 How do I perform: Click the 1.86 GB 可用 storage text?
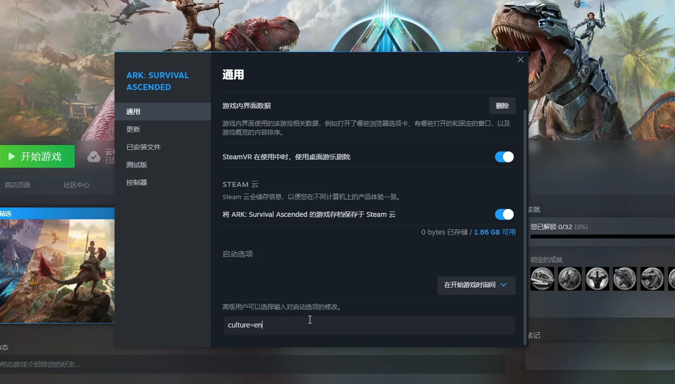(x=495, y=232)
